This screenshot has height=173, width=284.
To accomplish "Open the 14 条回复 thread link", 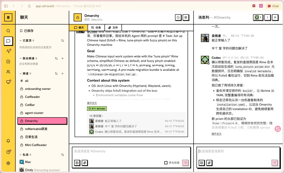I will pyautogui.click(x=96, y=116).
